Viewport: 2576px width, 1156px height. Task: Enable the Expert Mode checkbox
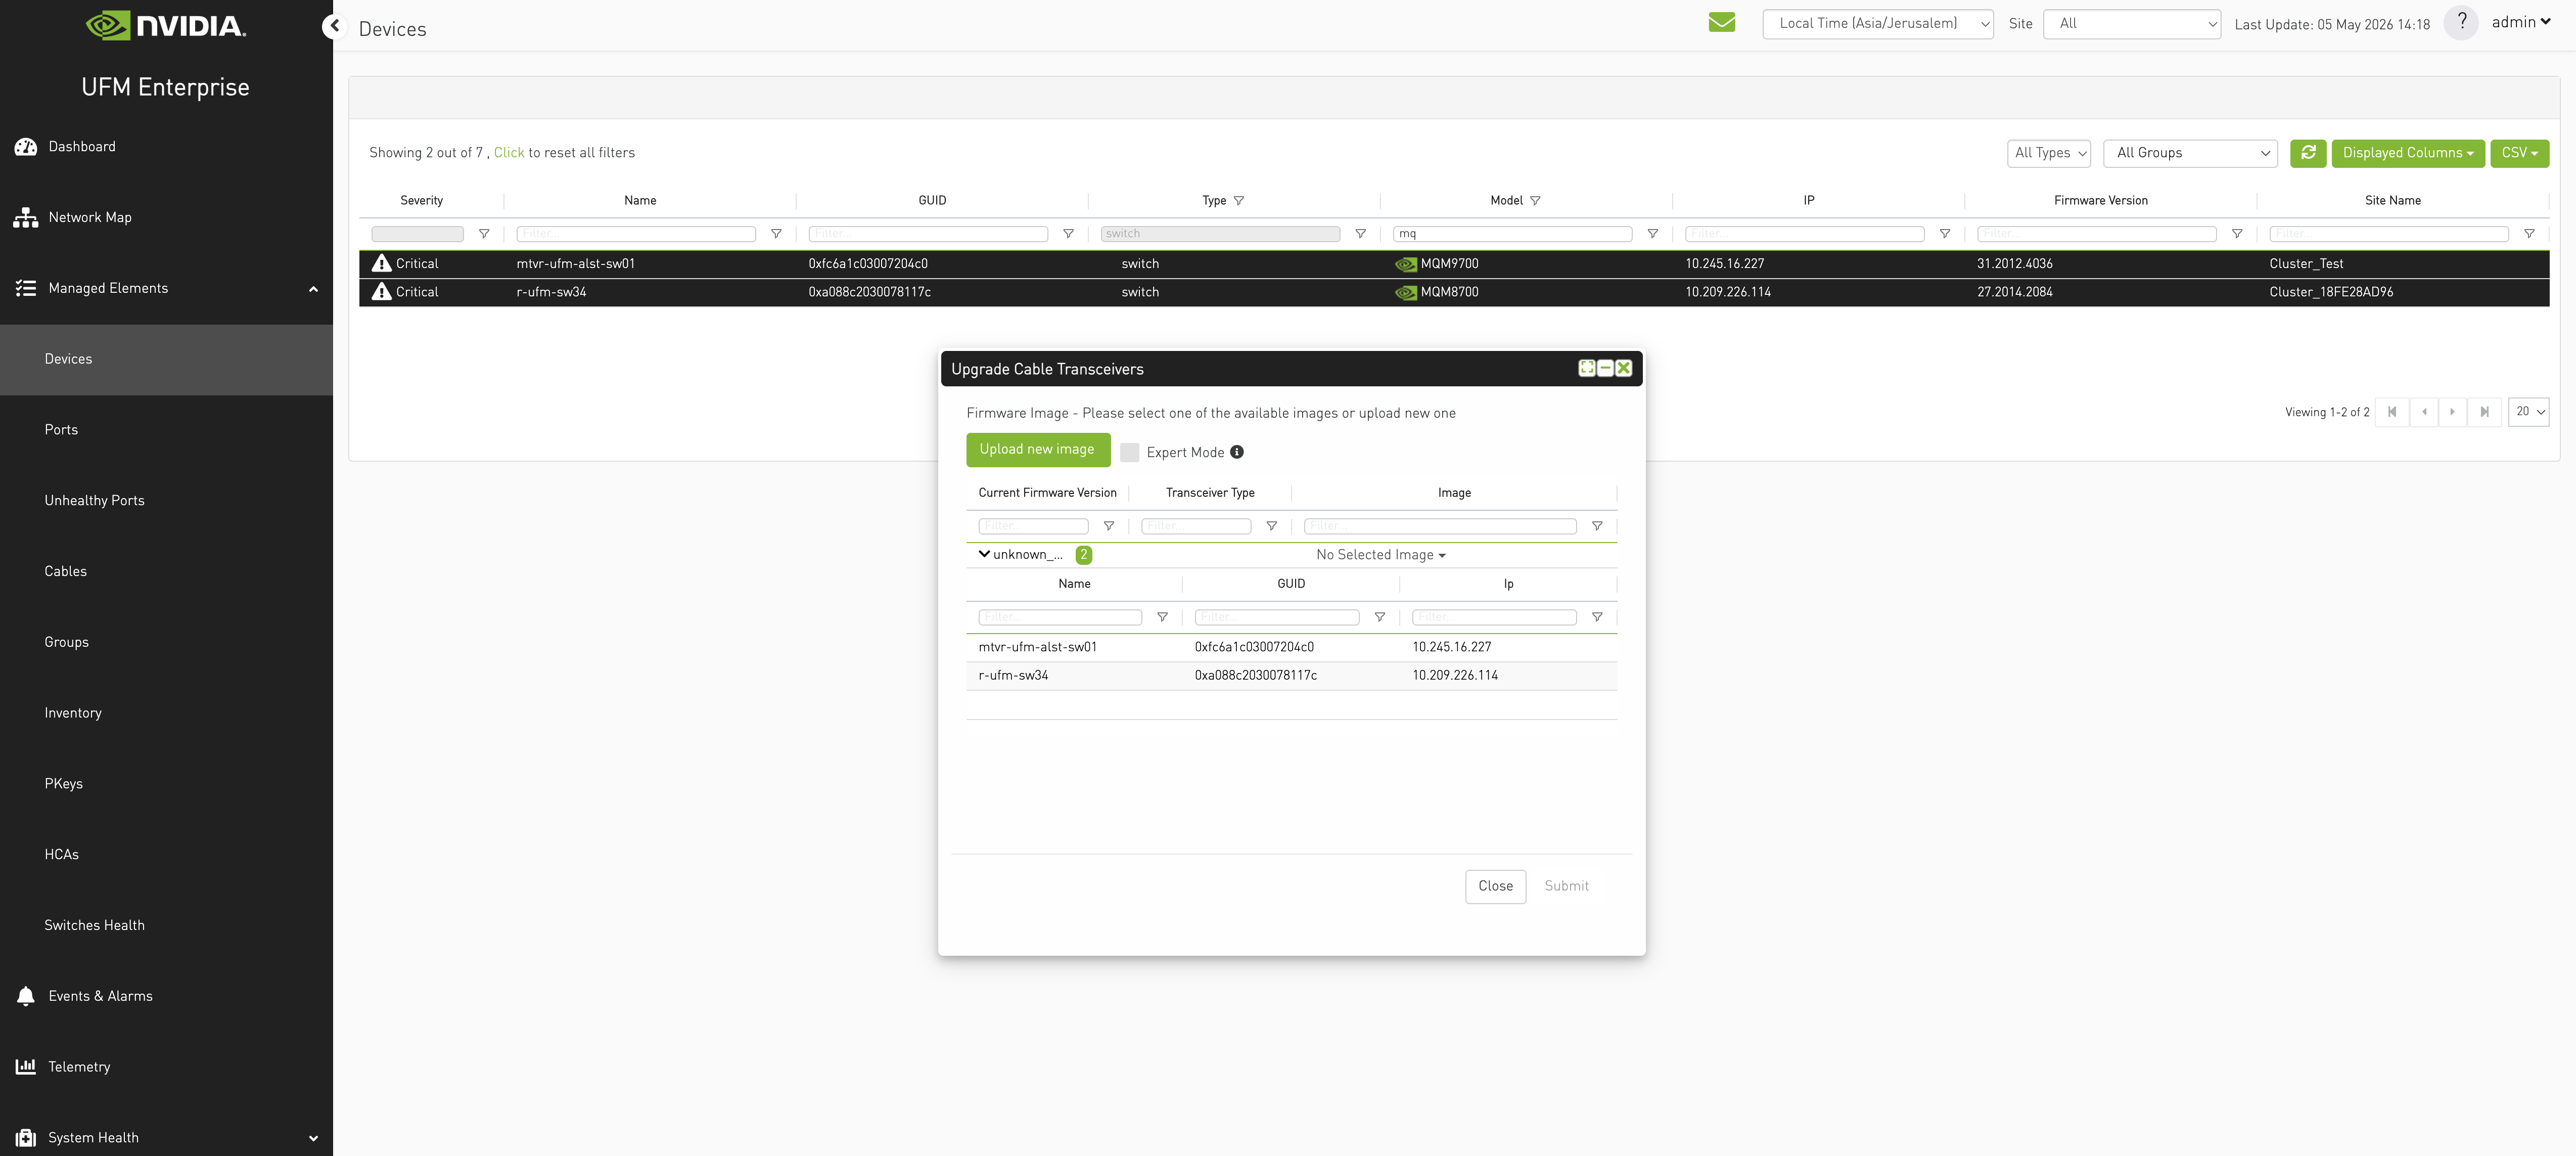(1129, 452)
